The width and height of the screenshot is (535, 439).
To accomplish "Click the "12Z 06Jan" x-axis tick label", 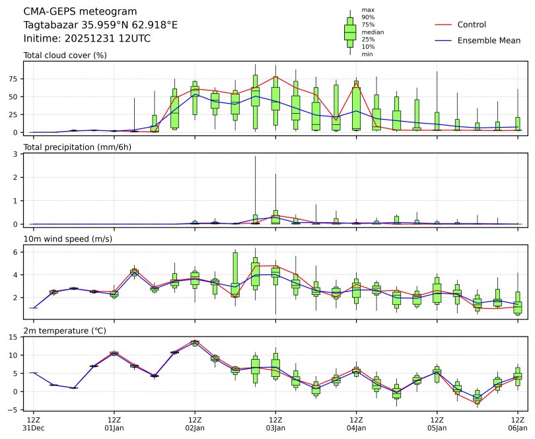I will coord(517,423).
